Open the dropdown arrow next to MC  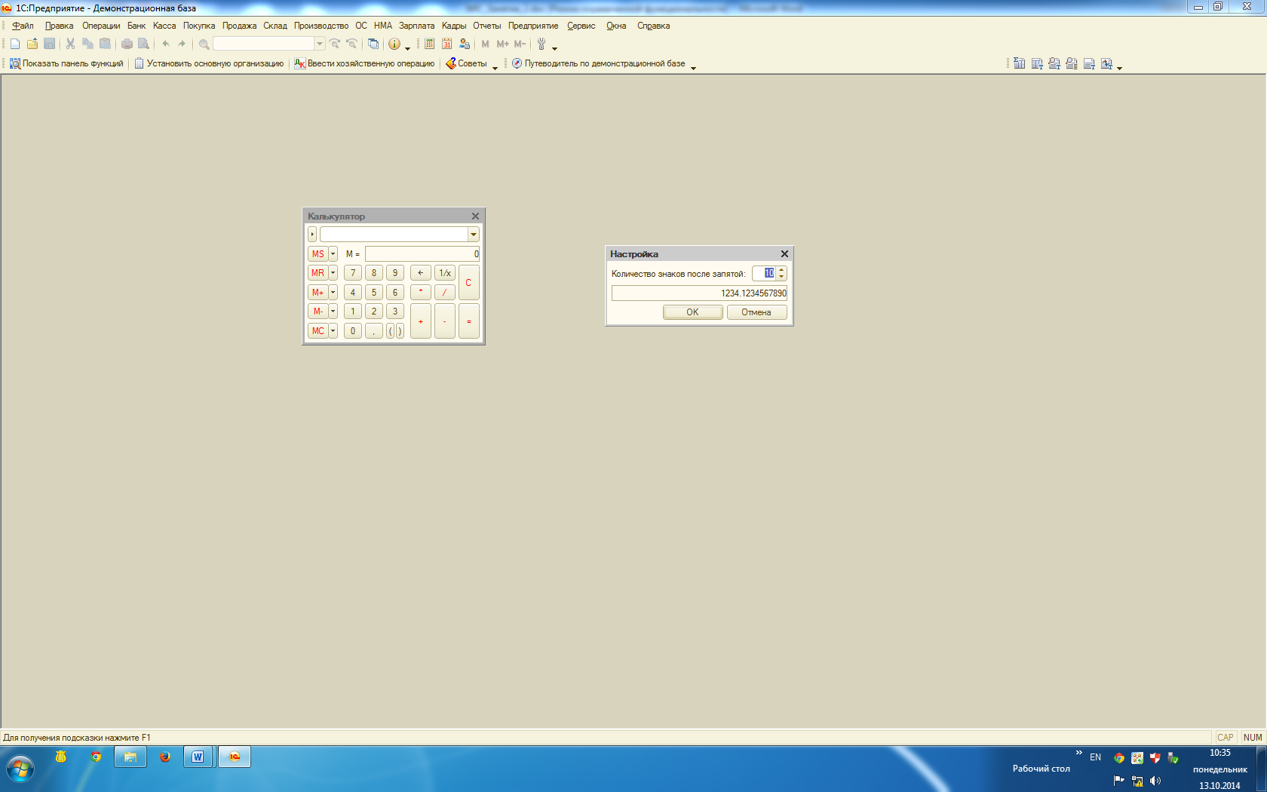point(333,330)
